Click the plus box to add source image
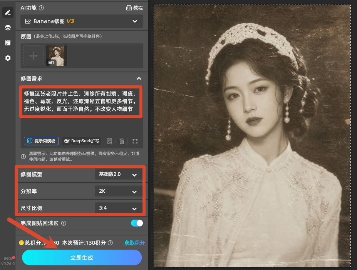This screenshot has width=357, height=270. [x=34, y=56]
